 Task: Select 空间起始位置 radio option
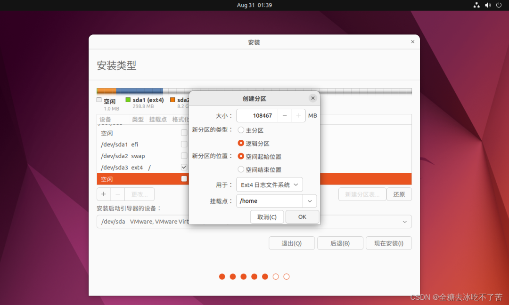(241, 156)
